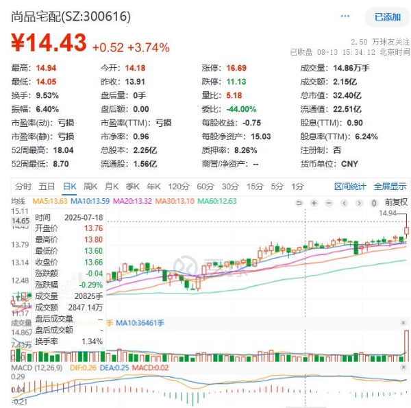Click the 成交量: 14.86万手 value

click(351, 68)
